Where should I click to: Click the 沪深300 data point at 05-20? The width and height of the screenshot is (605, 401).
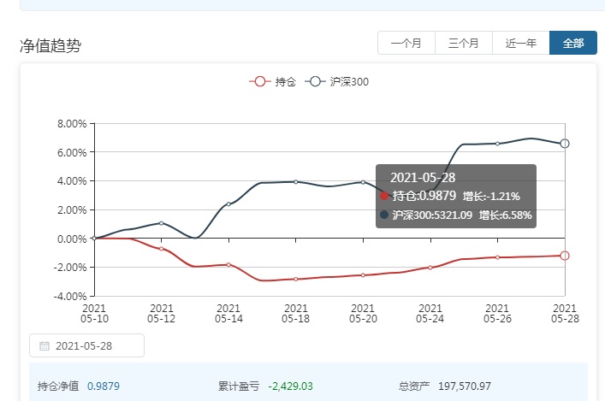coord(363,182)
